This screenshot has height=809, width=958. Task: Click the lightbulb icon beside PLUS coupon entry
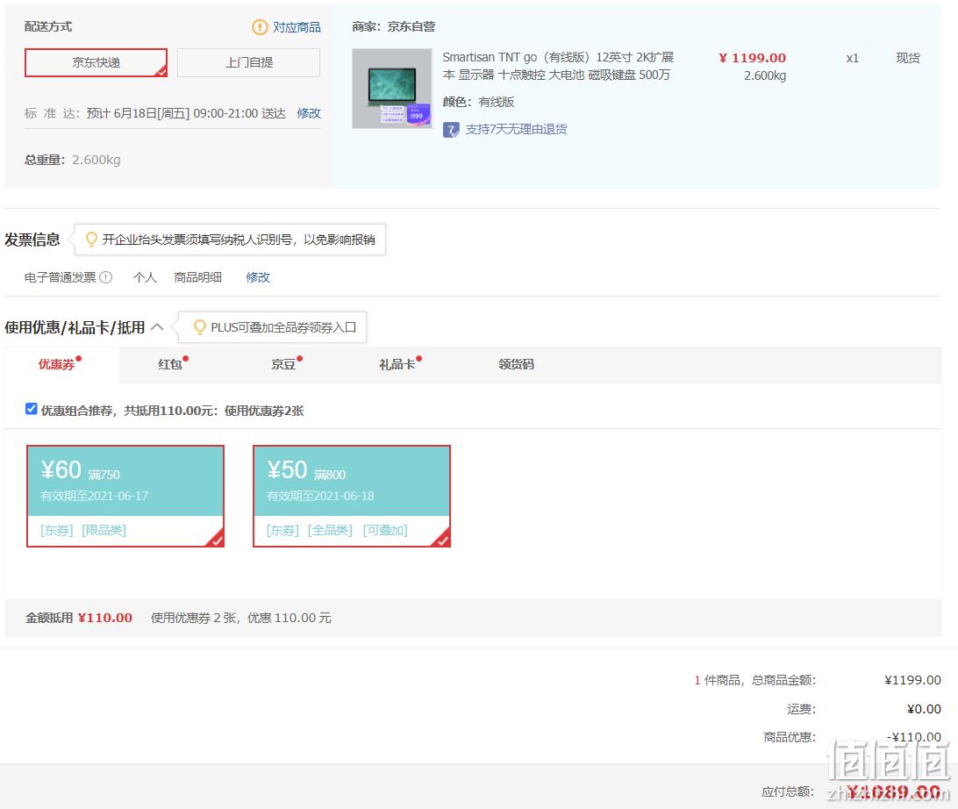click(x=199, y=327)
